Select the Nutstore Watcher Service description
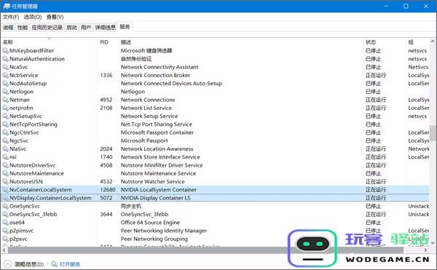The height and width of the screenshot is (270, 437). [152, 181]
